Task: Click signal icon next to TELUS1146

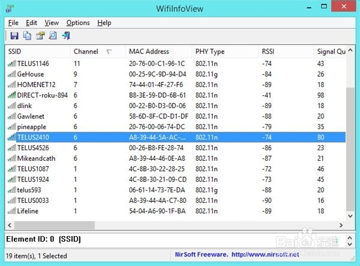Action: click(12, 64)
